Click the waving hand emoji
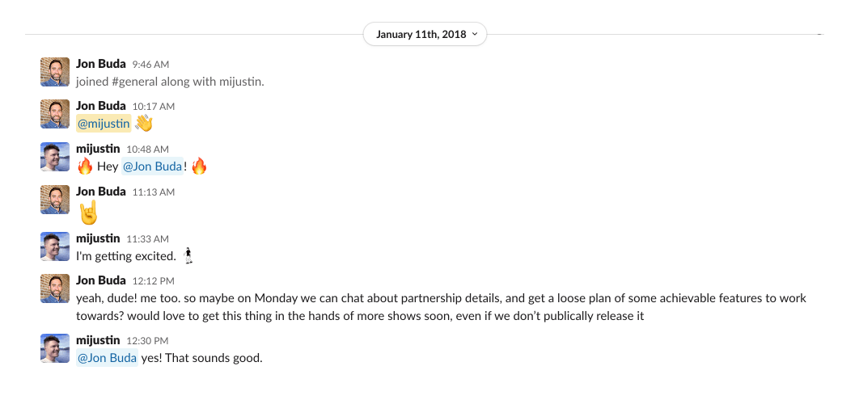This screenshot has height=400, width=842. coord(143,124)
